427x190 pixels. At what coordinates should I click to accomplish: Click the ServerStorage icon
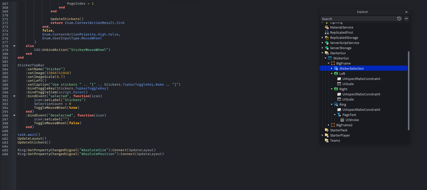(x=327, y=48)
